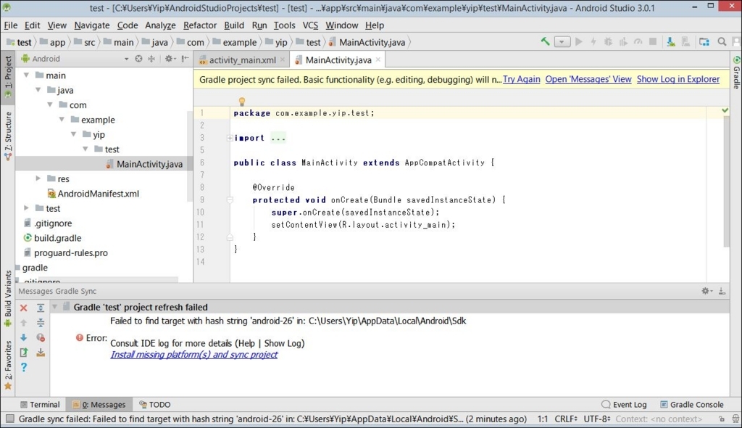The height and width of the screenshot is (428, 742).
Task: Expand the res folder in tree
Action: coord(38,178)
